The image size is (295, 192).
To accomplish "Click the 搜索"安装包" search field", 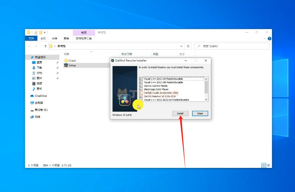I will 232,46.
